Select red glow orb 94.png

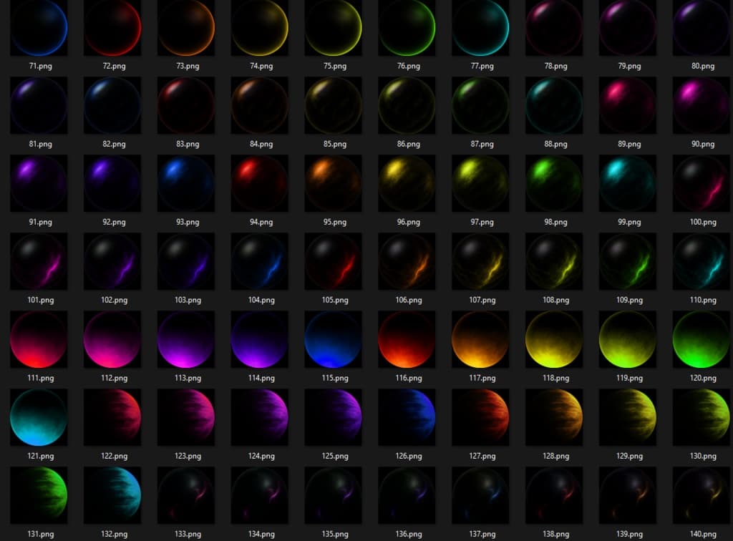(259, 183)
